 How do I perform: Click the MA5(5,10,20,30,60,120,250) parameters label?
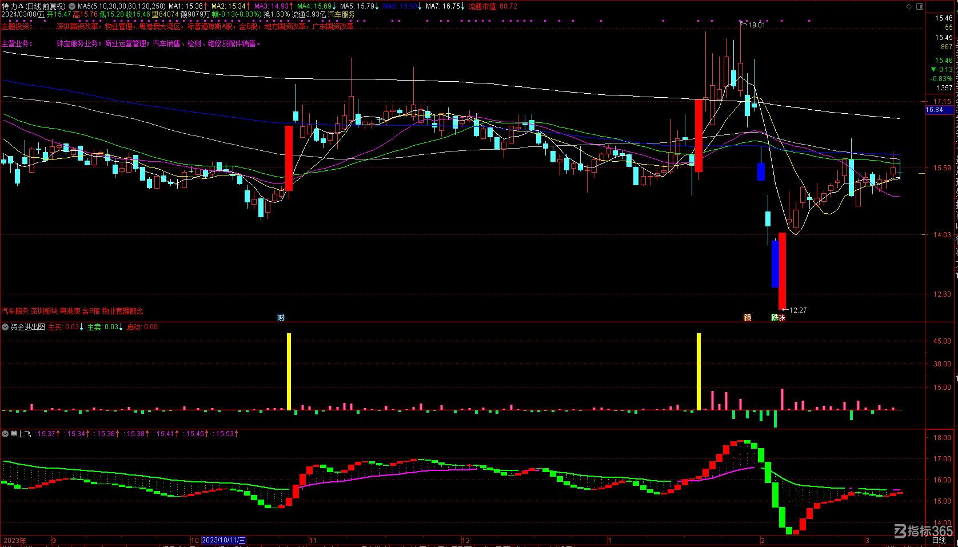coord(121,6)
